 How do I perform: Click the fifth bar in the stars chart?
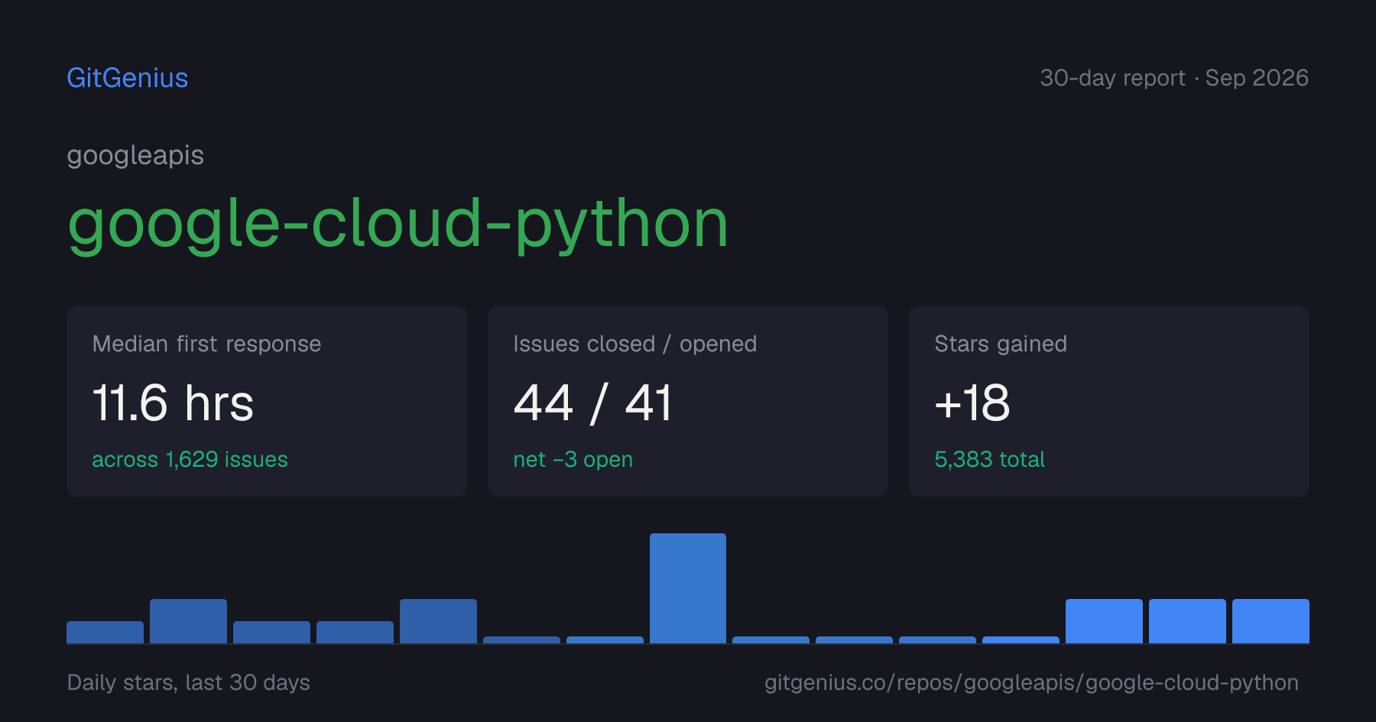point(438,621)
